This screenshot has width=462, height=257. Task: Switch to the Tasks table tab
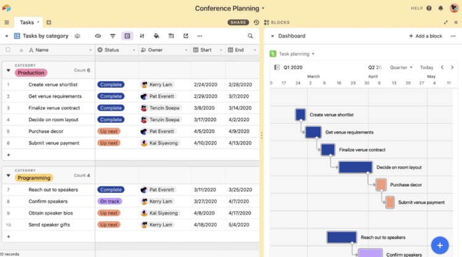[x=27, y=22]
